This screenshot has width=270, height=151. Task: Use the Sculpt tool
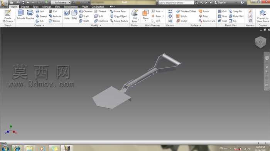(x=182, y=21)
